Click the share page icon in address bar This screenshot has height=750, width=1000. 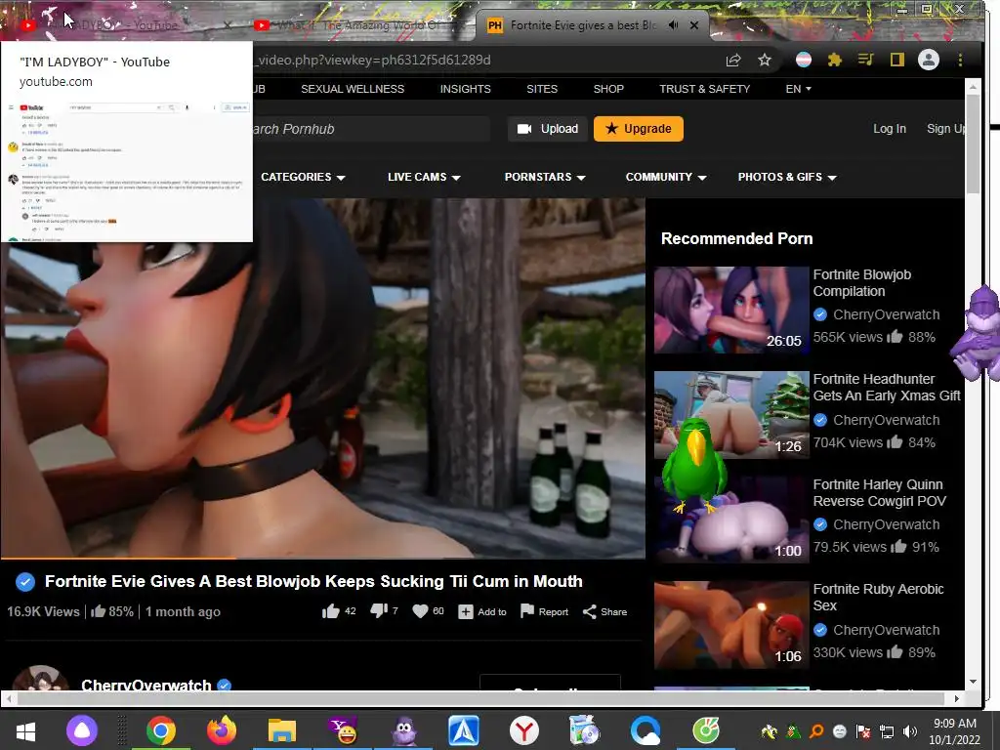click(x=733, y=60)
